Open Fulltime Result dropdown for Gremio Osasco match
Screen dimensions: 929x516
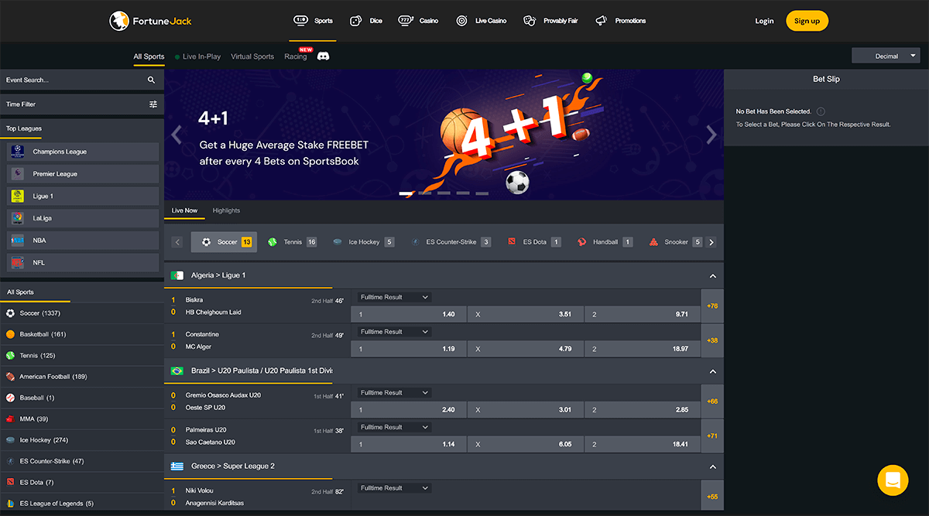(393, 393)
